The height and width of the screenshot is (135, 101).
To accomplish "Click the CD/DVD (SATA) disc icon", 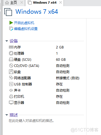I will point(11,66).
